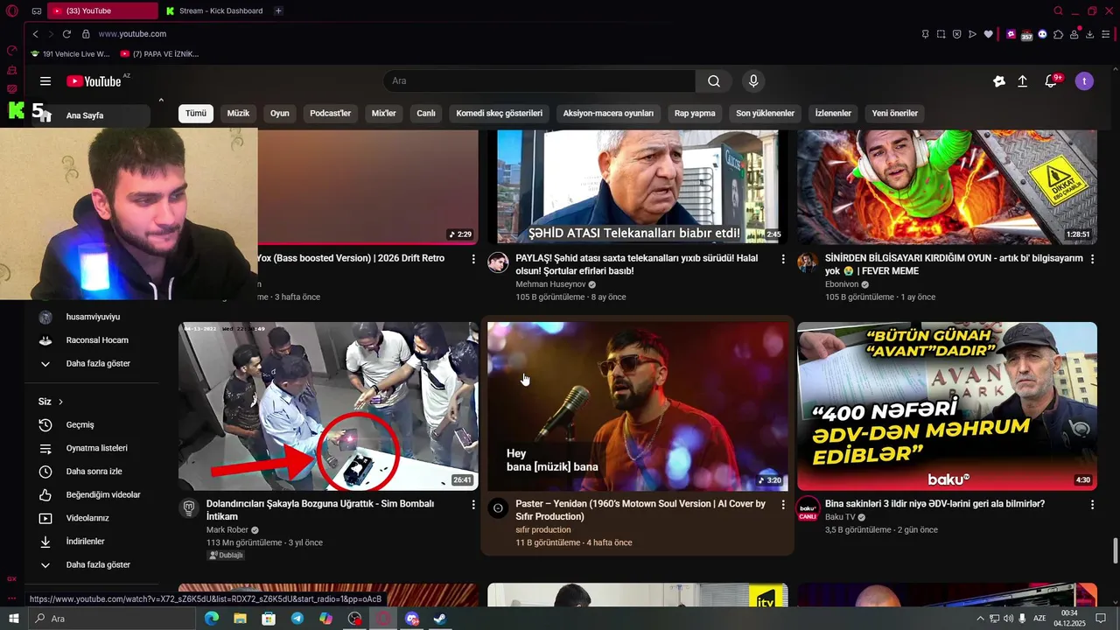Viewport: 1120px width, 630px height.
Task: Select the Rap yapma filter chip
Action: point(695,114)
